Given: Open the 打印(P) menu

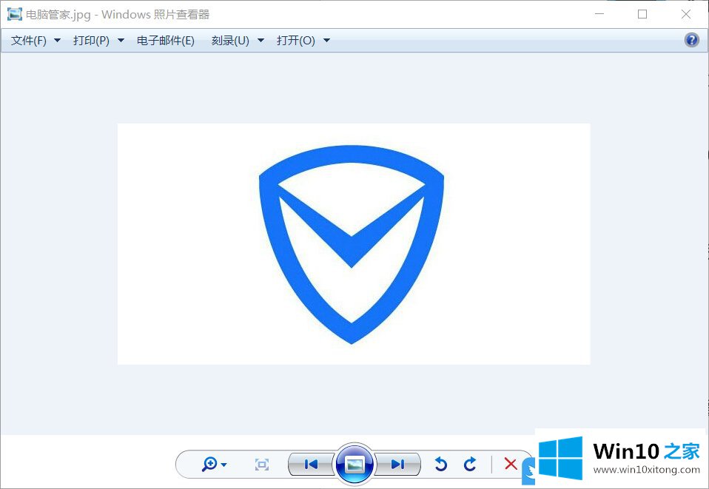Looking at the screenshot, I should [x=91, y=41].
